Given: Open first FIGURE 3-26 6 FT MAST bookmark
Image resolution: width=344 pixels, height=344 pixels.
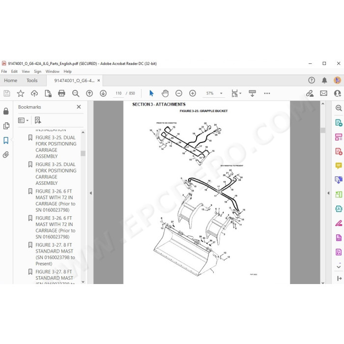Looking at the screenshot, I should (56, 201).
